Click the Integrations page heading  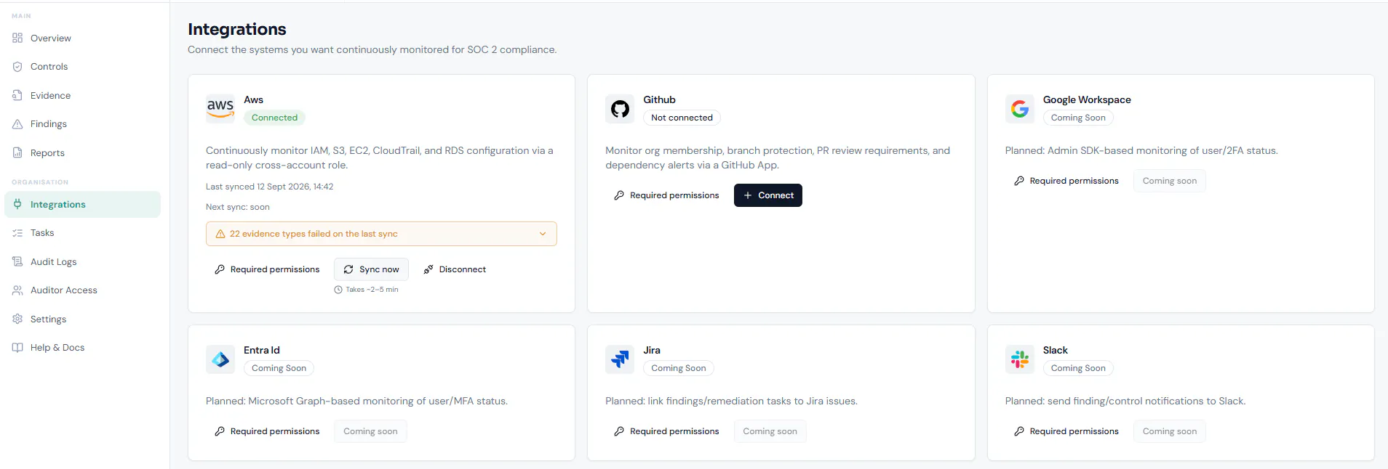pyautogui.click(x=237, y=29)
